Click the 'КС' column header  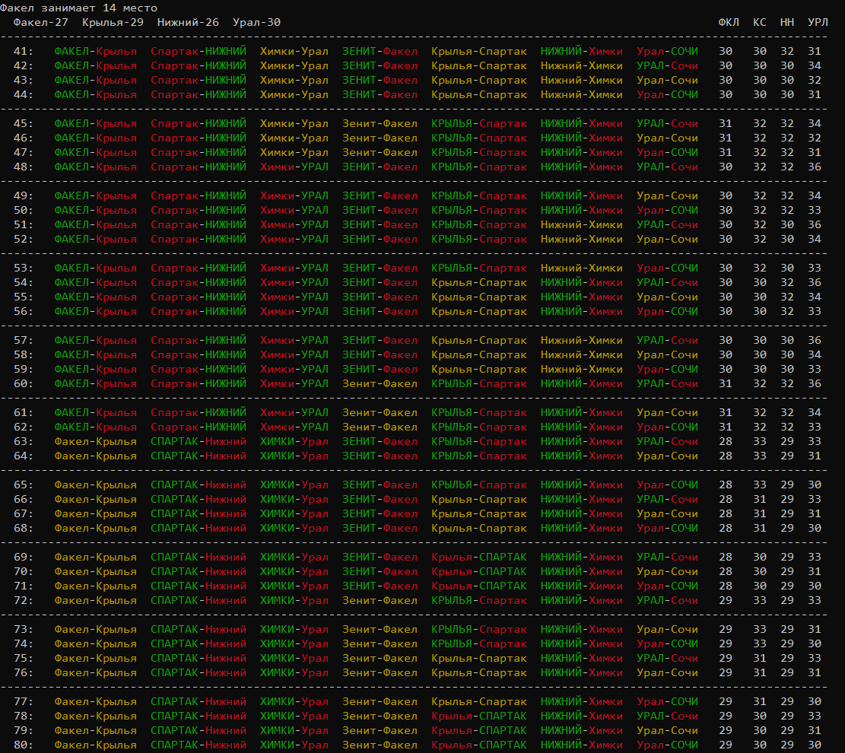pyautogui.click(x=759, y=23)
